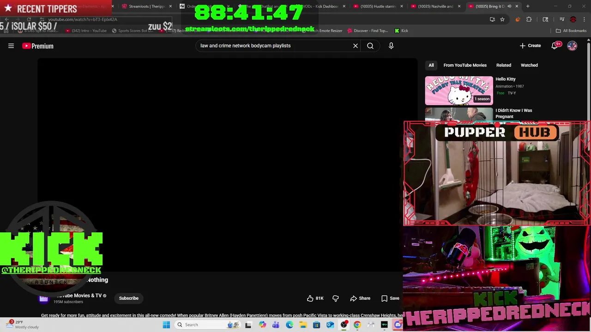This screenshot has height=332, width=591.
Task: Open Task View on the taskbar
Action: point(248,325)
